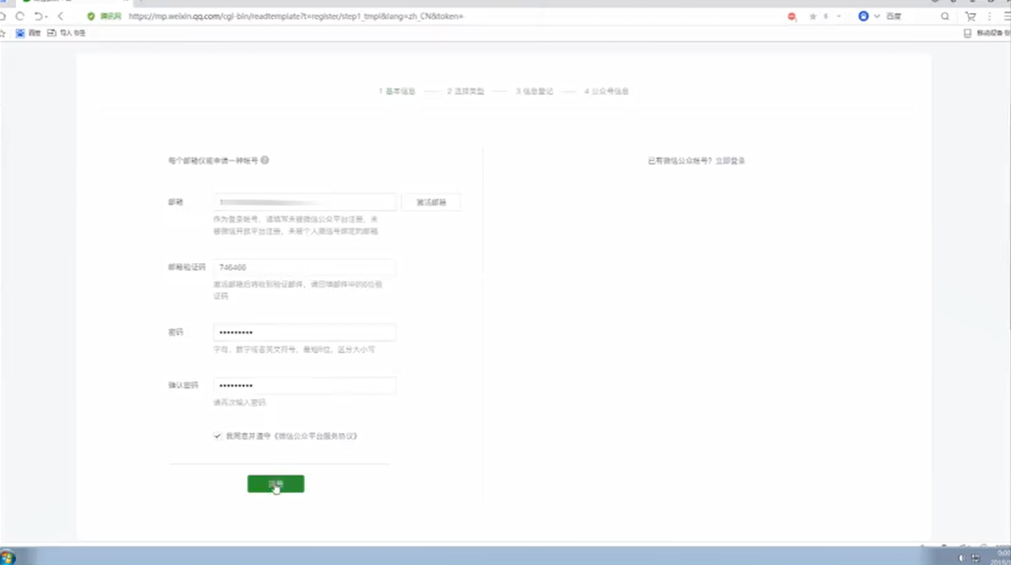Open search engine dropdown beside Baidu icon

pyautogui.click(x=877, y=16)
